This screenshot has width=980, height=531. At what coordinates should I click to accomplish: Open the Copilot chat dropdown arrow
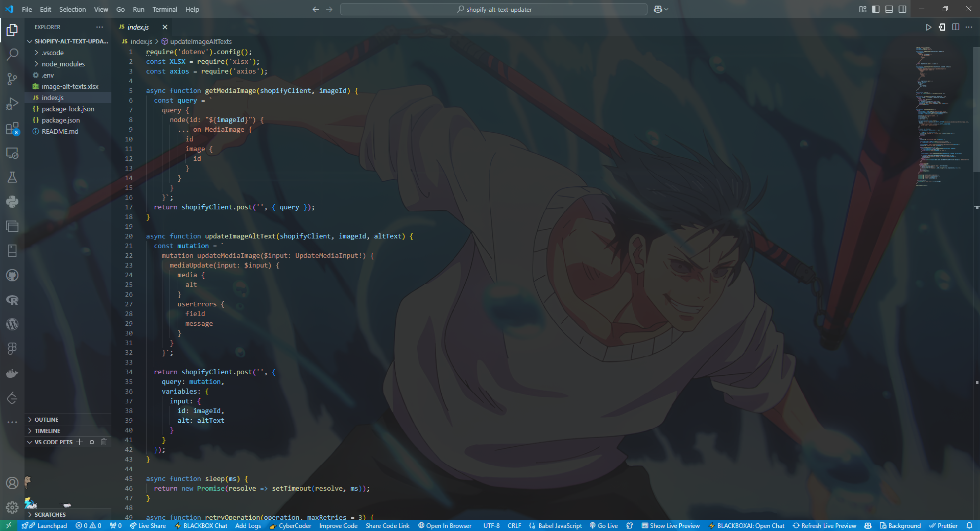pos(666,9)
